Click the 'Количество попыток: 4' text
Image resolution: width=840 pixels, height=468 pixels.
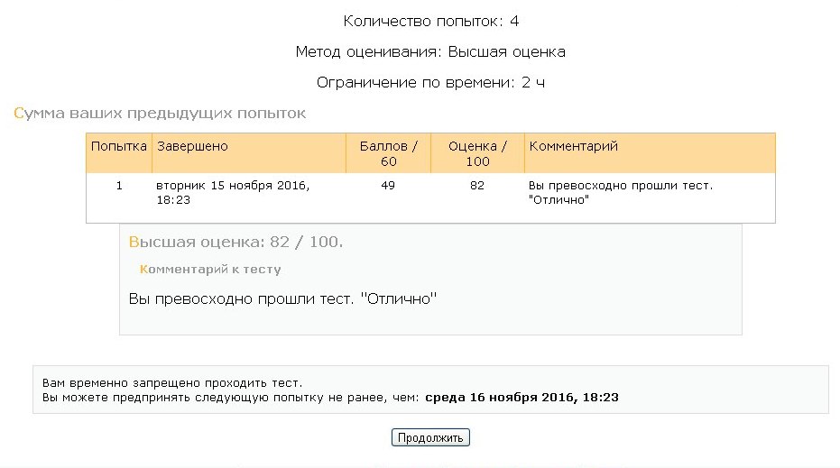430,21
